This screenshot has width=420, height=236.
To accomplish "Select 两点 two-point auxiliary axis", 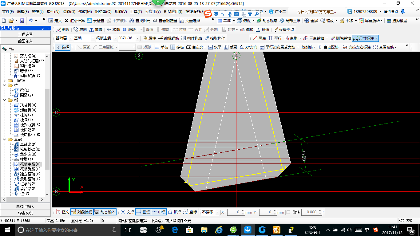I will 259,38.
